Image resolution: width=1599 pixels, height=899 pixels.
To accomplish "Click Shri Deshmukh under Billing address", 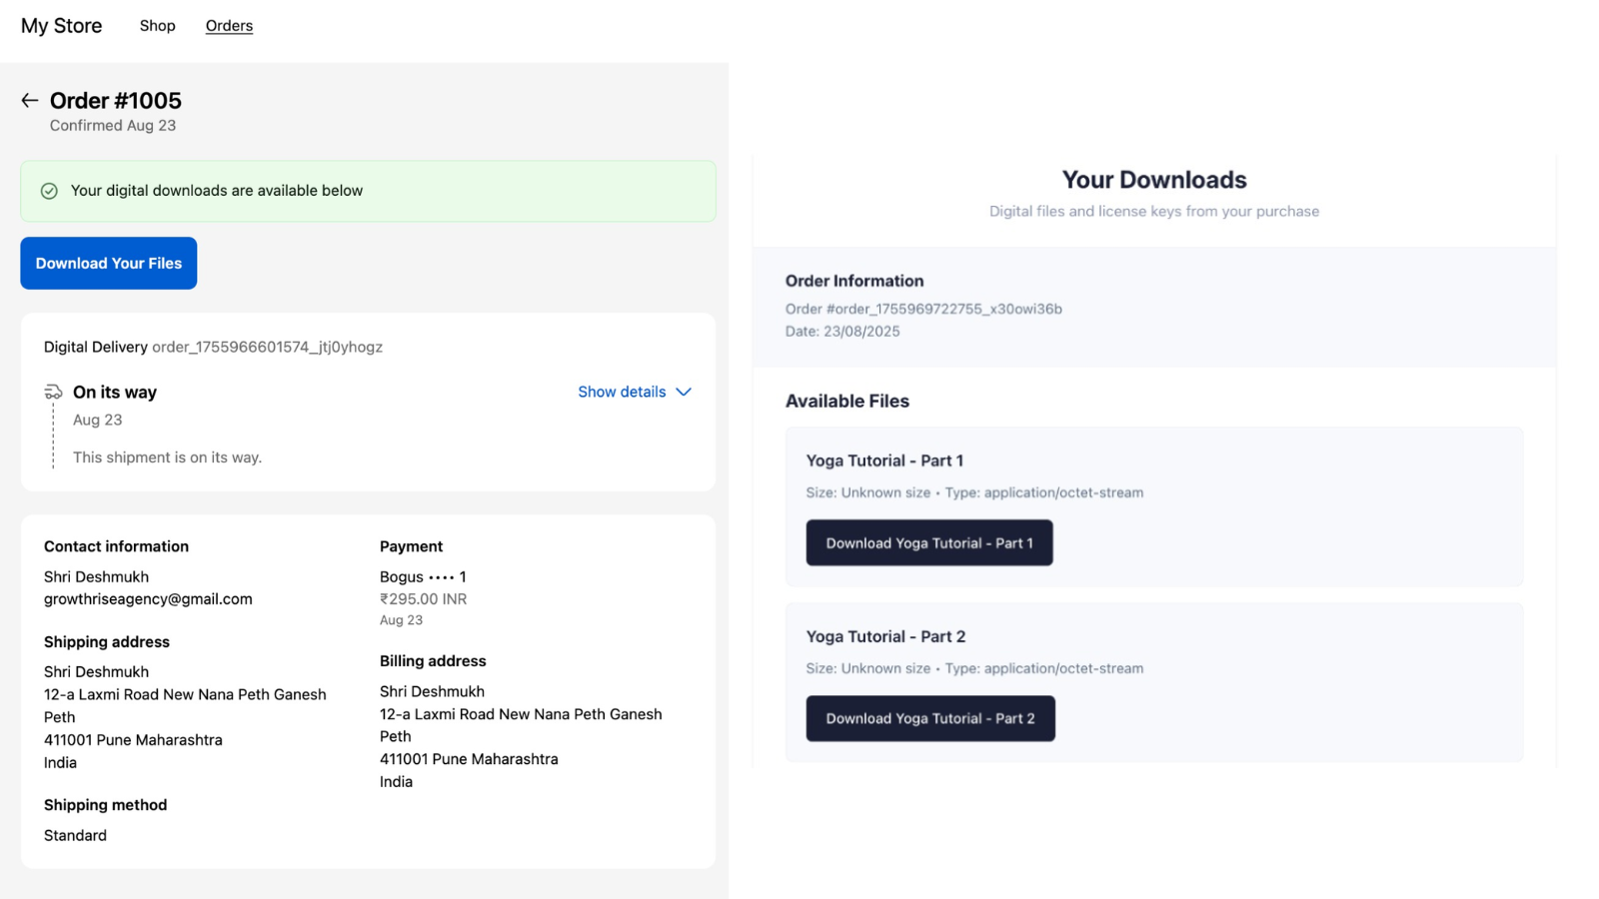I will tap(432, 691).
